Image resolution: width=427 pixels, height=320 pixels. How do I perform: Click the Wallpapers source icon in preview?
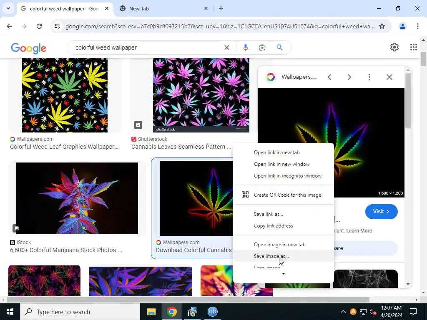point(270,77)
